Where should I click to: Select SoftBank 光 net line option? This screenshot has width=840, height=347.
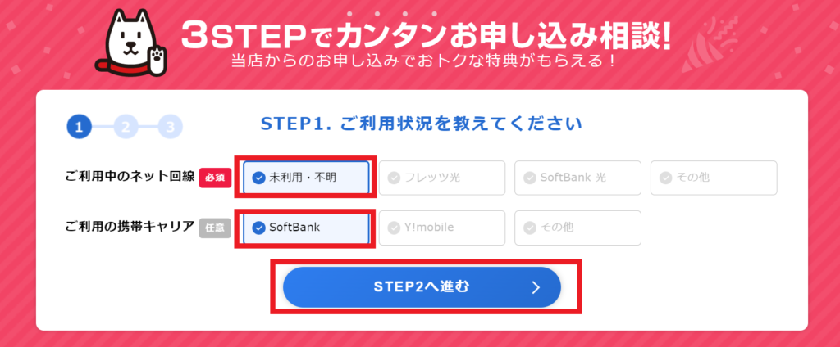click(x=578, y=178)
